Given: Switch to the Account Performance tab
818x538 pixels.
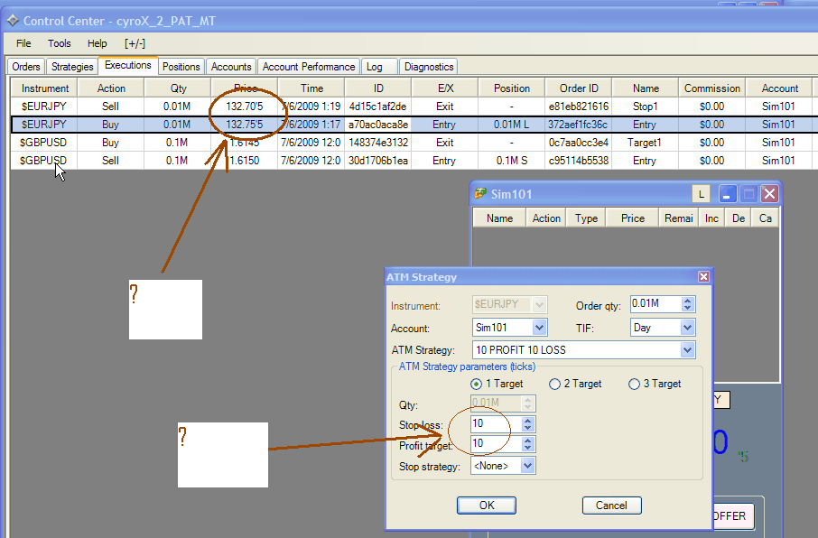Looking at the screenshot, I should (309, 67).
